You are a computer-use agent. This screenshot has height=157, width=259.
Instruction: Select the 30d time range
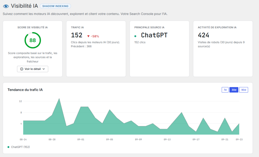(x=234, y=90)
